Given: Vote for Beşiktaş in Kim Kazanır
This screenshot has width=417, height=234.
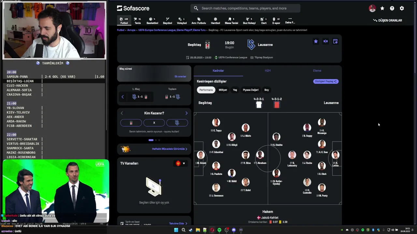Looking at the screenshot, I should click(x=131, y=123).
